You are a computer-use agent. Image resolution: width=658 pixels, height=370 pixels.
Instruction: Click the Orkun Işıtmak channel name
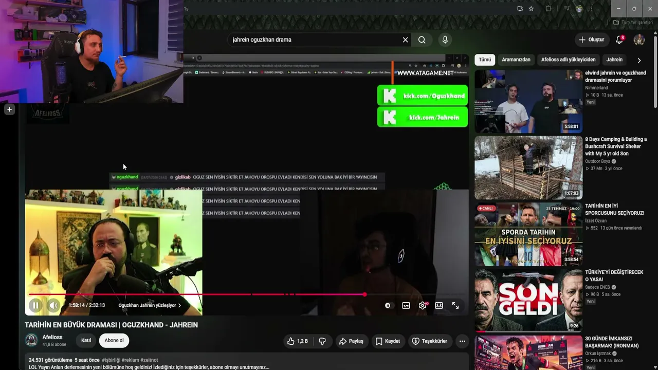coord(598,354)
